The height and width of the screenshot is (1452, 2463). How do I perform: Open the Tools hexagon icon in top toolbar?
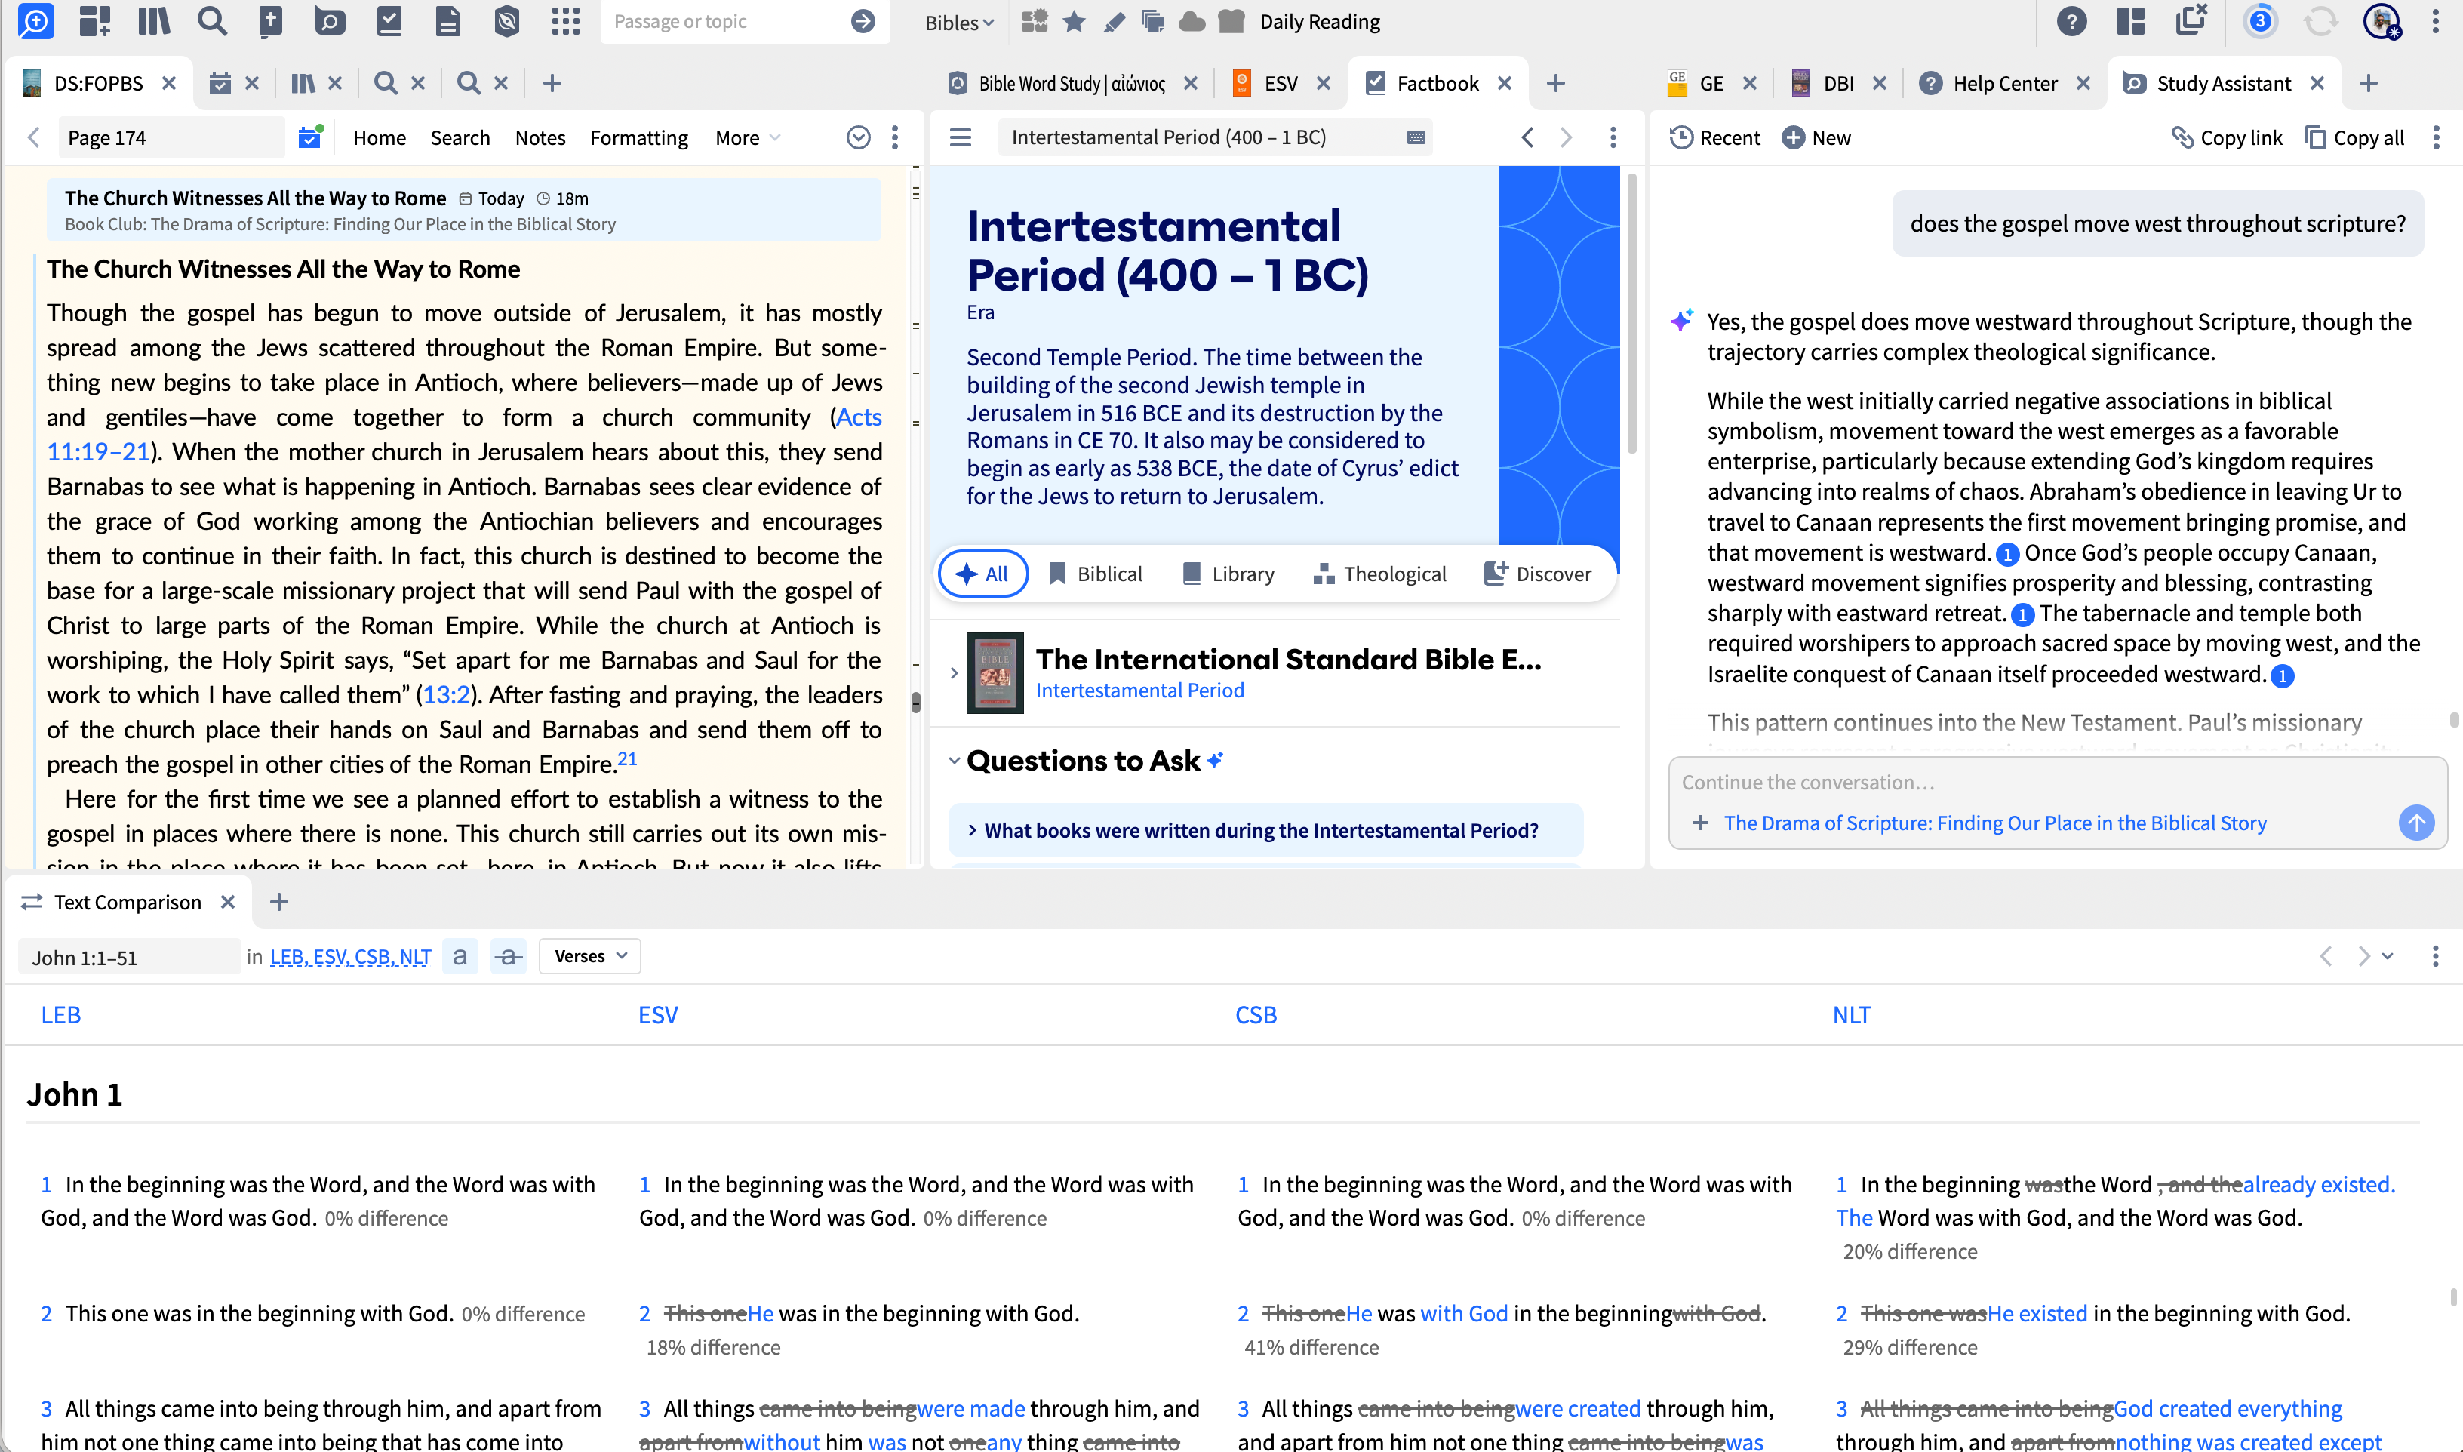tap(506, 20)
